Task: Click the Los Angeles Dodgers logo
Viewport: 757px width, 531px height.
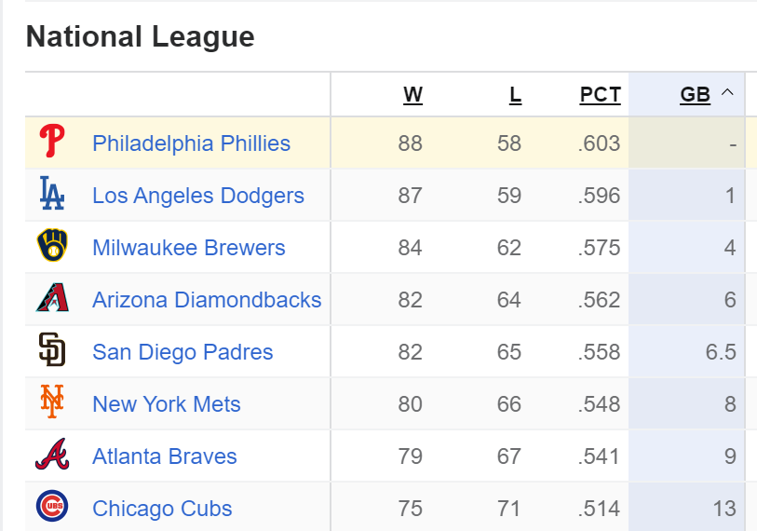Action: coord(52,196)
